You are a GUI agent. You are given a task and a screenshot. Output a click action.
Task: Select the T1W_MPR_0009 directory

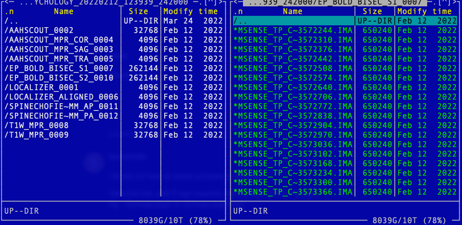click(x=36, y=135)
